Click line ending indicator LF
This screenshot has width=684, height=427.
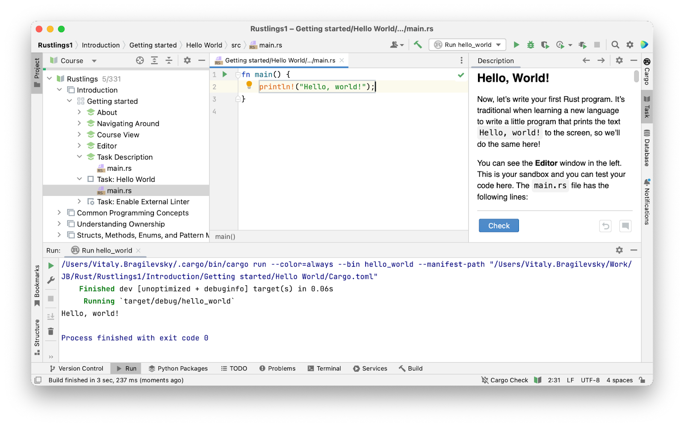tap(570, 380)
